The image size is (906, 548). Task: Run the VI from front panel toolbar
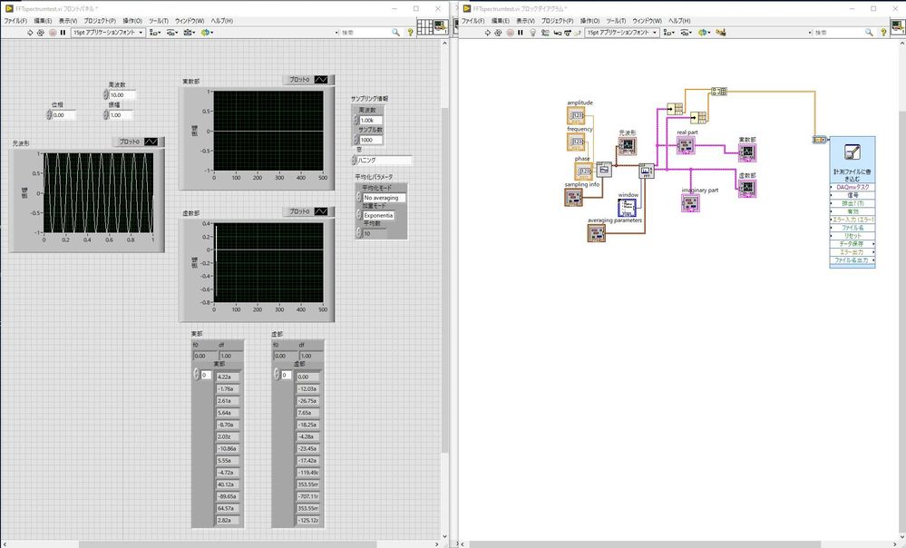tap(30, 33)
